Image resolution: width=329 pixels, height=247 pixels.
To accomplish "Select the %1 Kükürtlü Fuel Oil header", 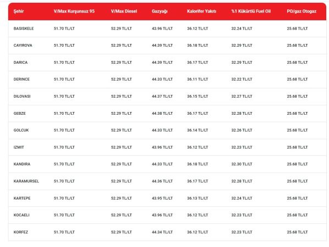I will [251, 12].
